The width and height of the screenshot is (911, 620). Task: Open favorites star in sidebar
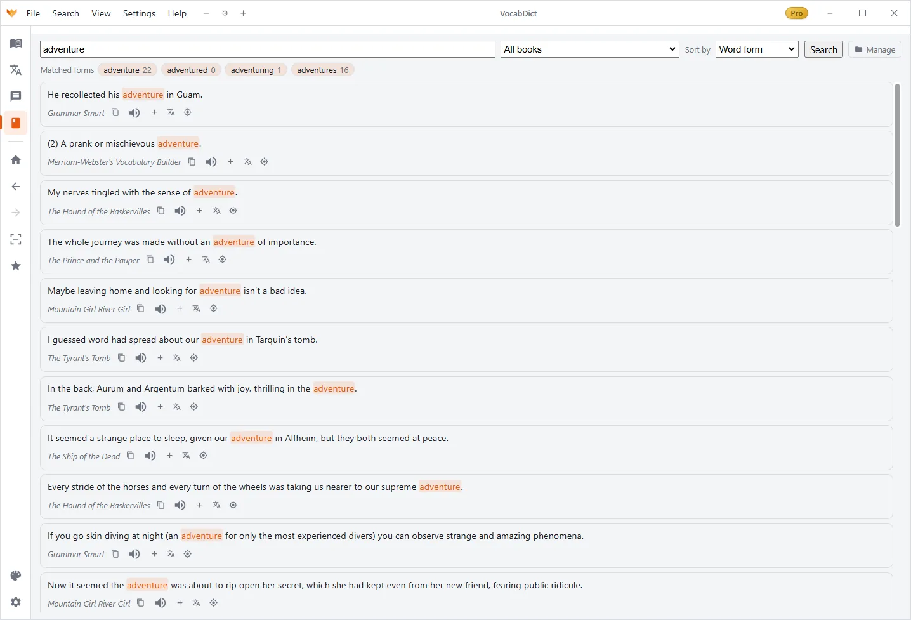pos(16,266)
